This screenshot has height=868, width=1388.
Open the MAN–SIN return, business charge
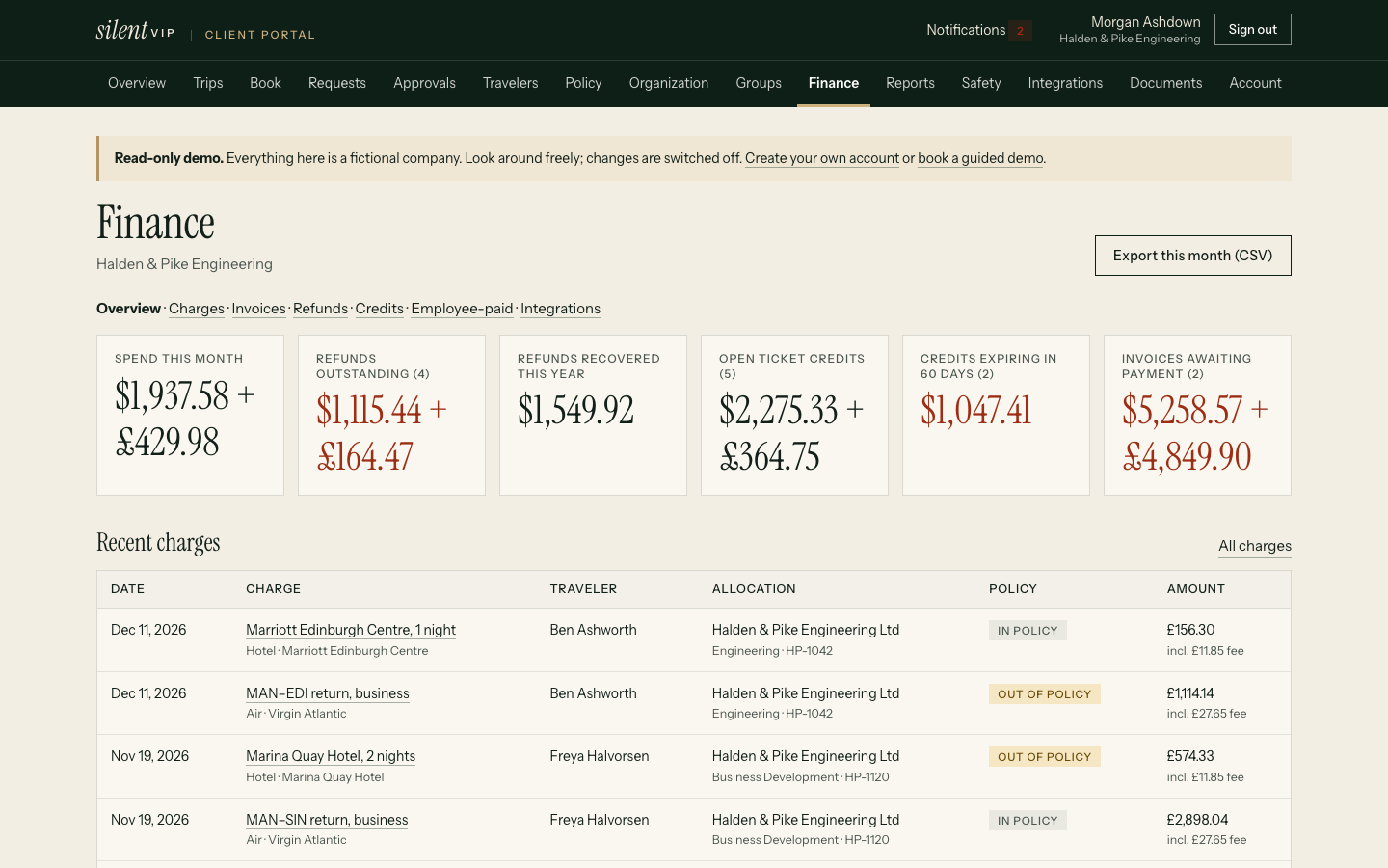327,820
